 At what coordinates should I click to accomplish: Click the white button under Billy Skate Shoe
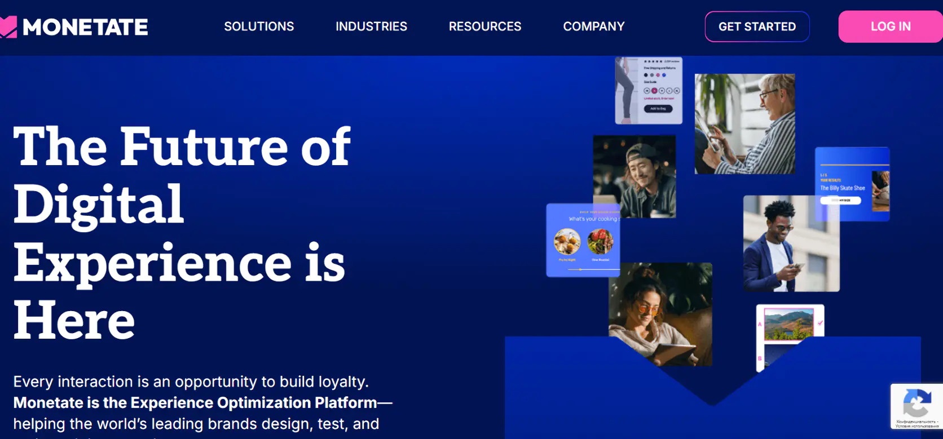[x=840, y=201]
